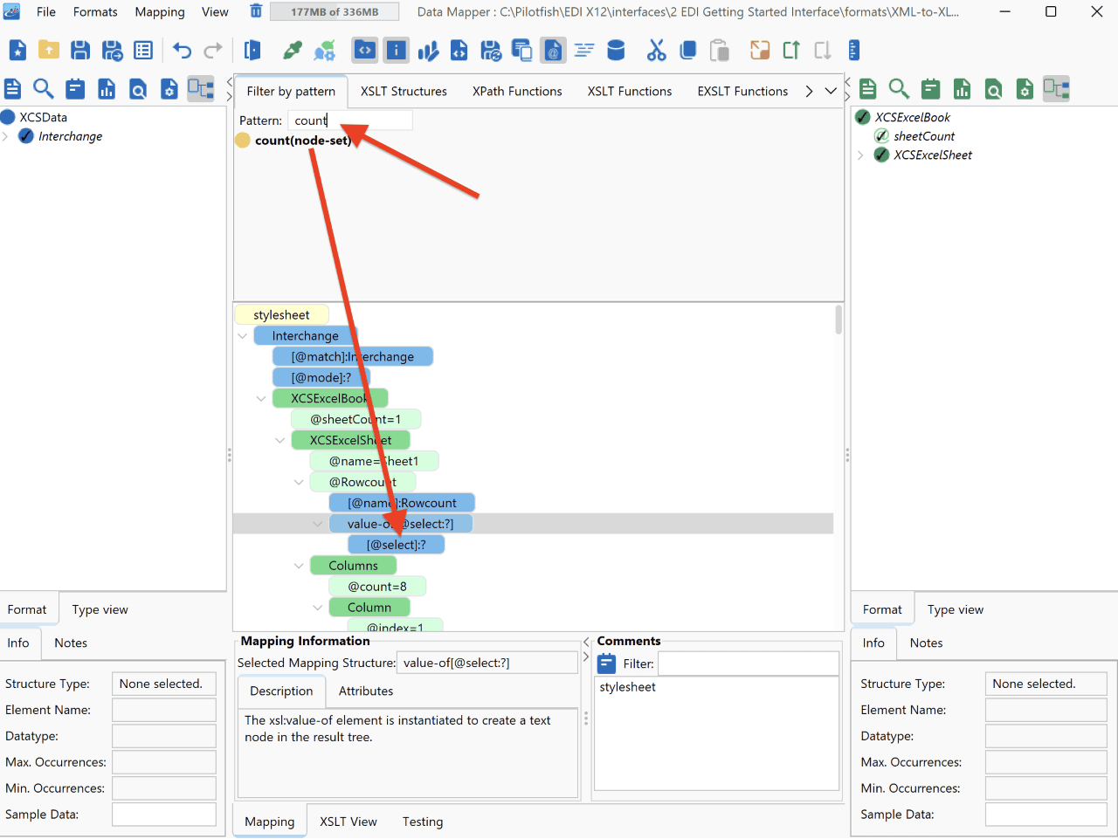Click the Save floppy disk icon

pyautogui.click(x=80, y=51)
